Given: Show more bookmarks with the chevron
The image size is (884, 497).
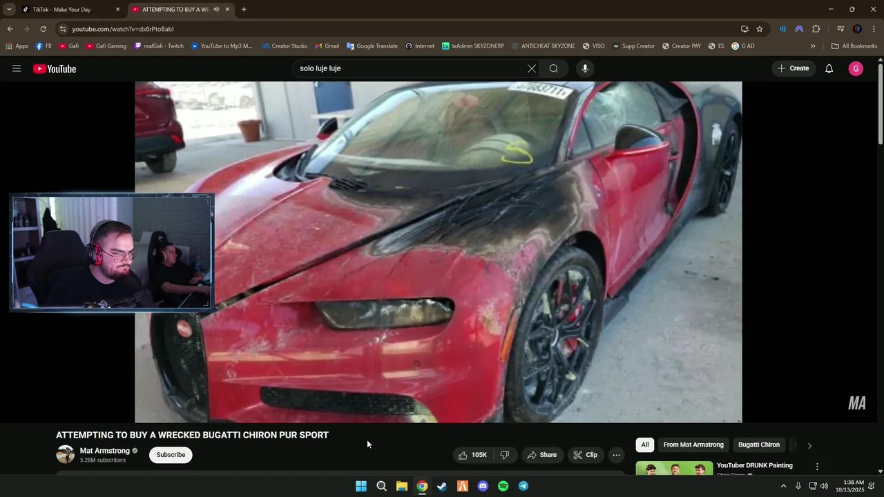Looking at the screenshot, I should (813, 46).
